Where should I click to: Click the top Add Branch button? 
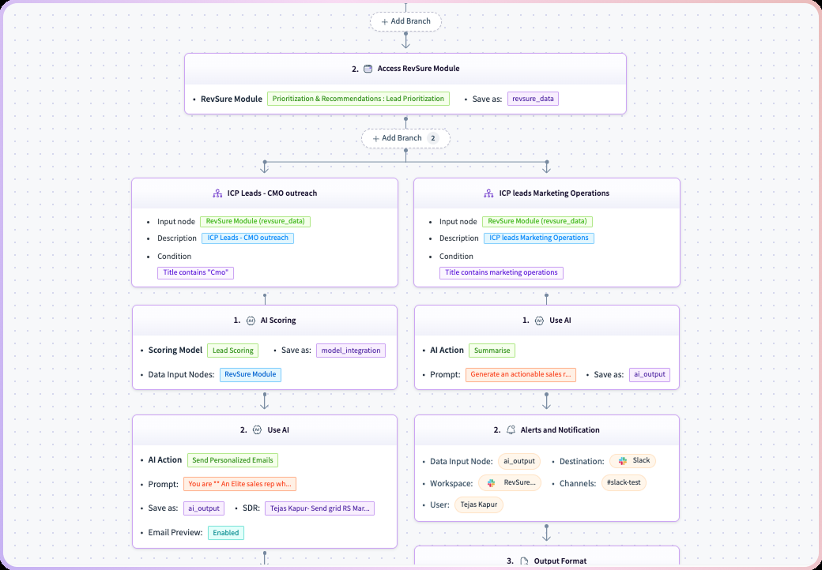(x=405, y=21)
